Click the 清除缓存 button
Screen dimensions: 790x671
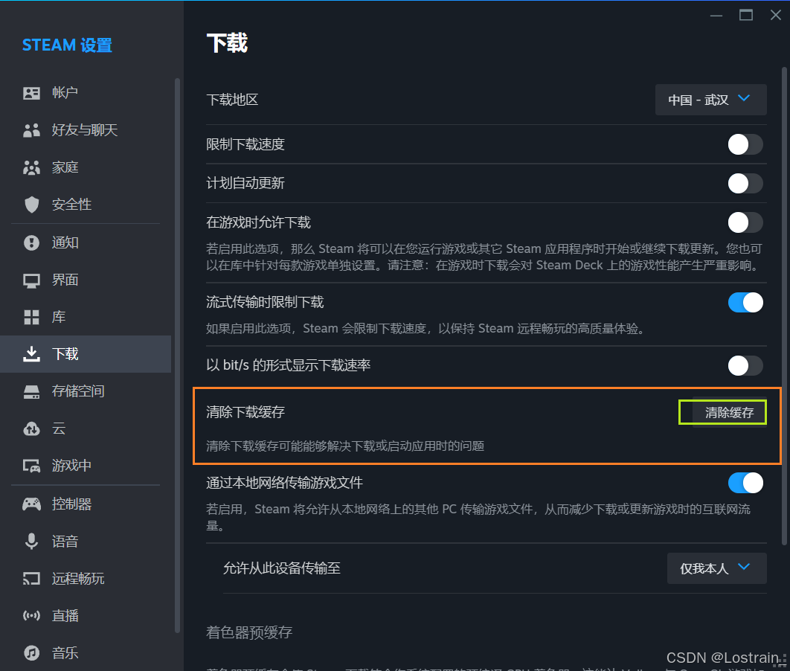(x=729, y=413)
